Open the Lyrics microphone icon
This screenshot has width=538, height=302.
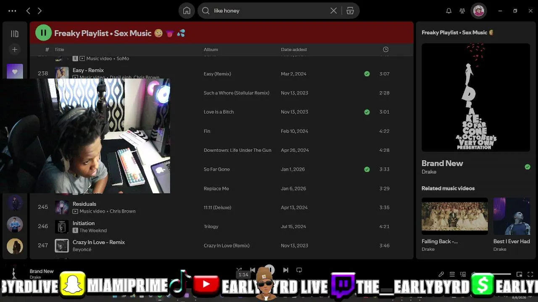pos(441,274)
